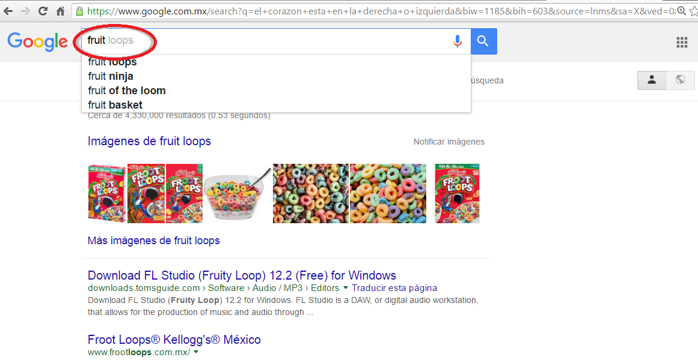Click the blue search magnifier button
The width and height of the screenshot is (698, 360).
(x=483, y=41)
